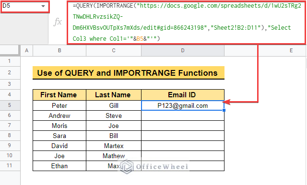The image size is (307, 185).
Task: Click the select-all corner box
Action: 10,50
